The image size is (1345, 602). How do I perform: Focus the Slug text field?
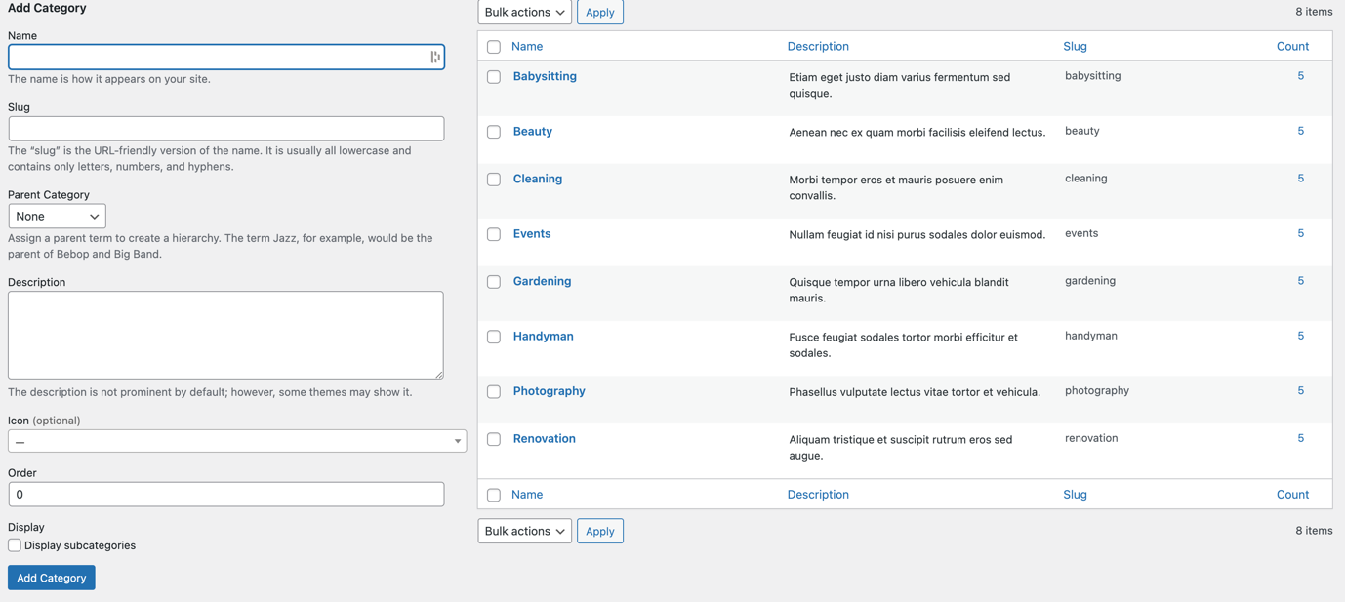(225, 129)
